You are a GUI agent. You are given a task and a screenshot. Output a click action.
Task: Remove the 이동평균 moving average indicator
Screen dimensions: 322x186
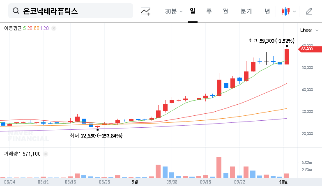pyautogui.click(x=54, y=28)
